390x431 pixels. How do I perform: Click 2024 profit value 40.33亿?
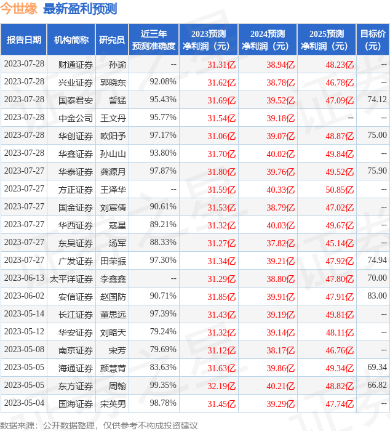point(281,190)
